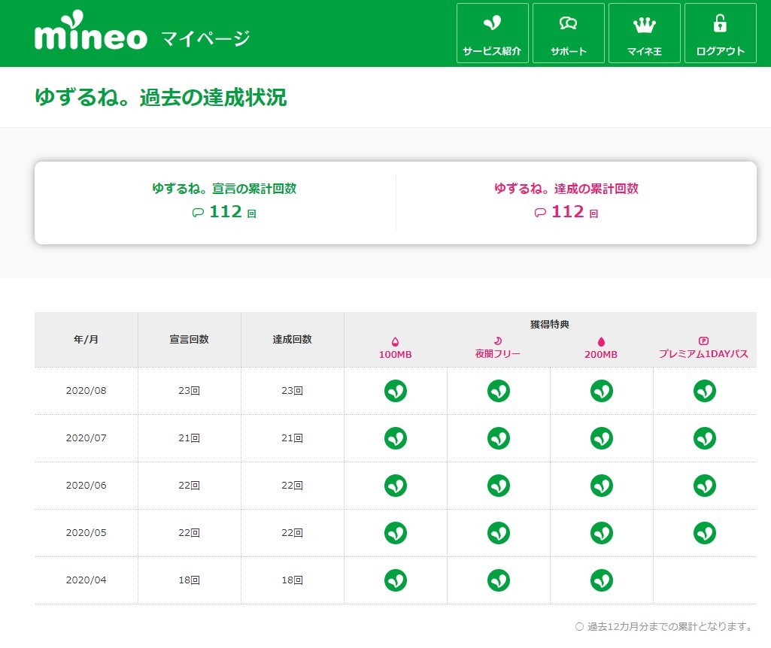Click the mineo logo in header

click(90, 33)
